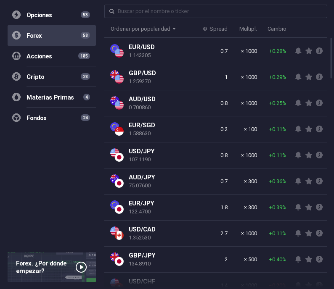
Task: Click the Spread help question icon
Action: (x=205, y=29)
